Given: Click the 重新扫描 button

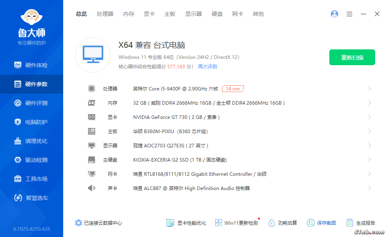Looking at the screenshot, I should coord(352,57).
